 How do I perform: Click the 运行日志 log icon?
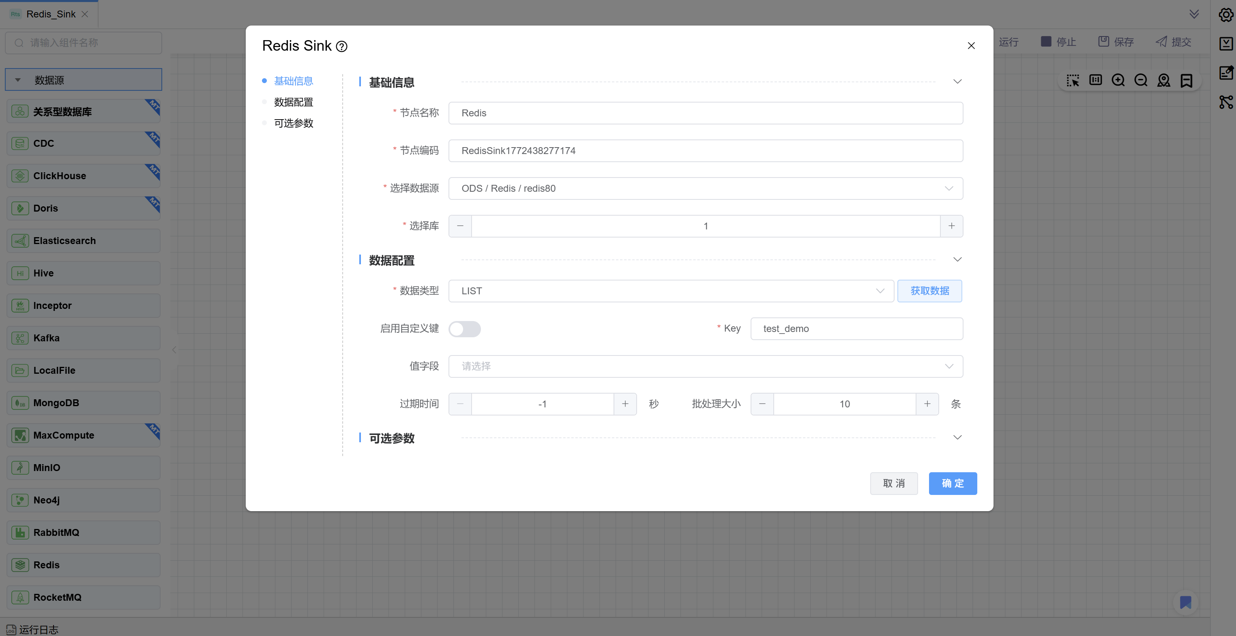[x=11, y=629]
